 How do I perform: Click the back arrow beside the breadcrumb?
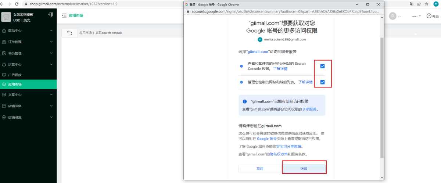click(69, 33)
